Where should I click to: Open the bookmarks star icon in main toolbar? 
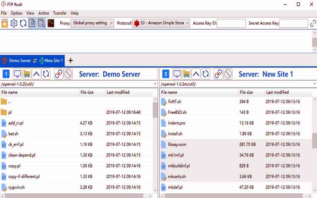click(5, 23)
